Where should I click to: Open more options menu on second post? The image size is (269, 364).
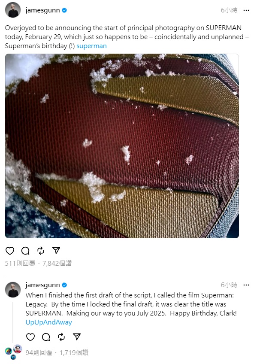pyautogui.click(x=246, y=285)
